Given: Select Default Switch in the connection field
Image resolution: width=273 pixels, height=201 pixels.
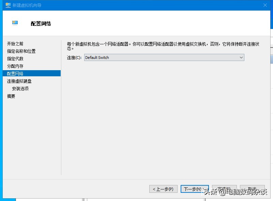Looking at the screenshot, I should tap(136, 57).
